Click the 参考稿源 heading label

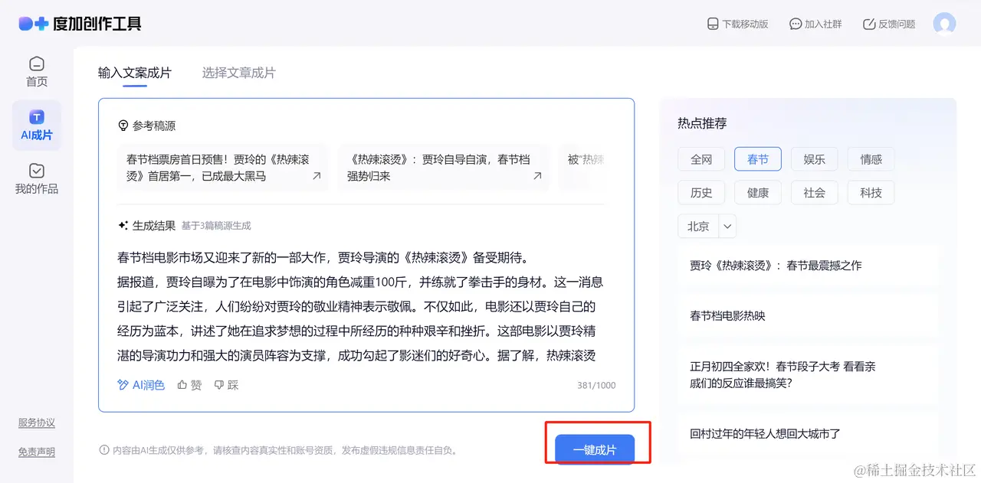[154, 126]
